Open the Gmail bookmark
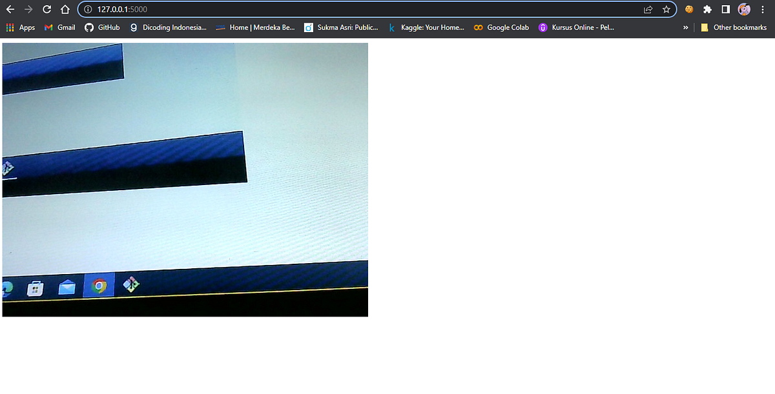775x394 pixels. pyautogui.click(x=59, y=27)
